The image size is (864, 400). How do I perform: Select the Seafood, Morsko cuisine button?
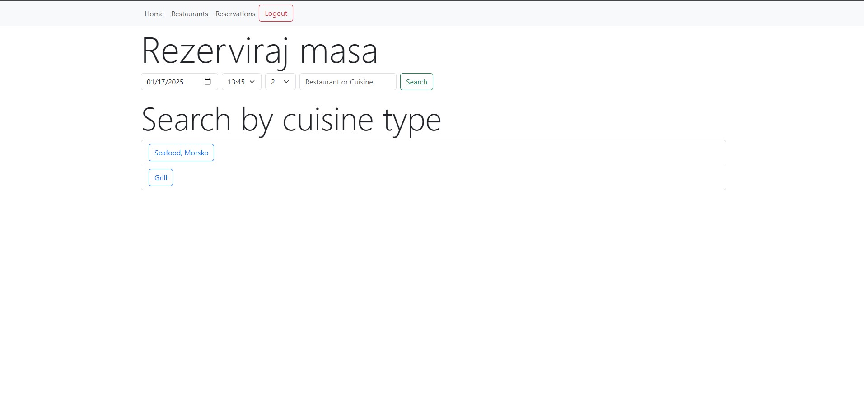pos(181,153)
